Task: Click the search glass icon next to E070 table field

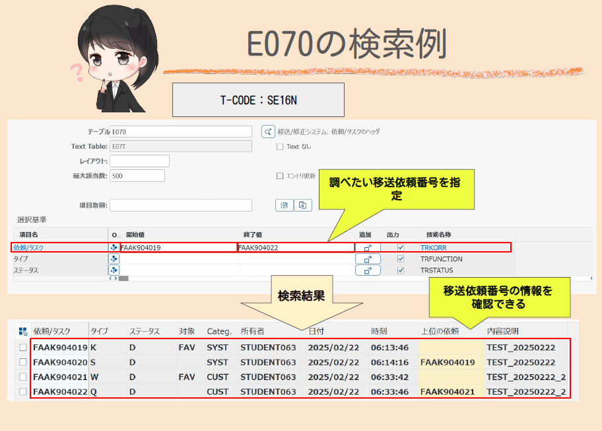Action: pos(268,131)
